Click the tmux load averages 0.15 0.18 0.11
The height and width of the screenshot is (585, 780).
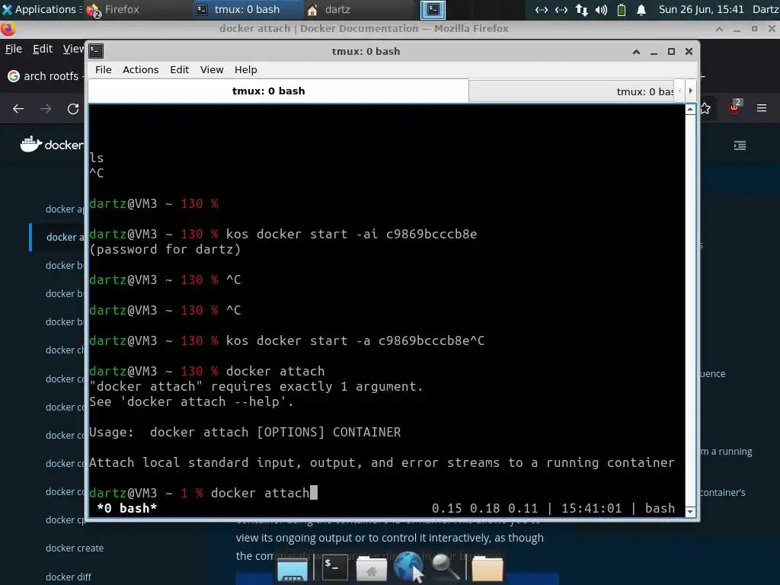(485, 508)
